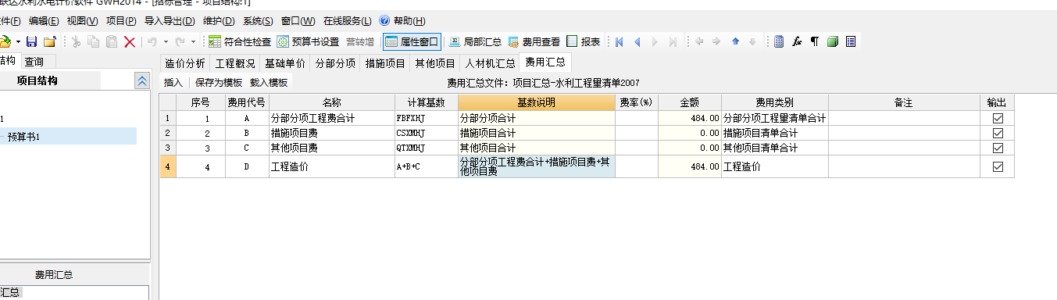Click the paragraph mark icon
Screen dimensions: 1057x300
(815, 41)
